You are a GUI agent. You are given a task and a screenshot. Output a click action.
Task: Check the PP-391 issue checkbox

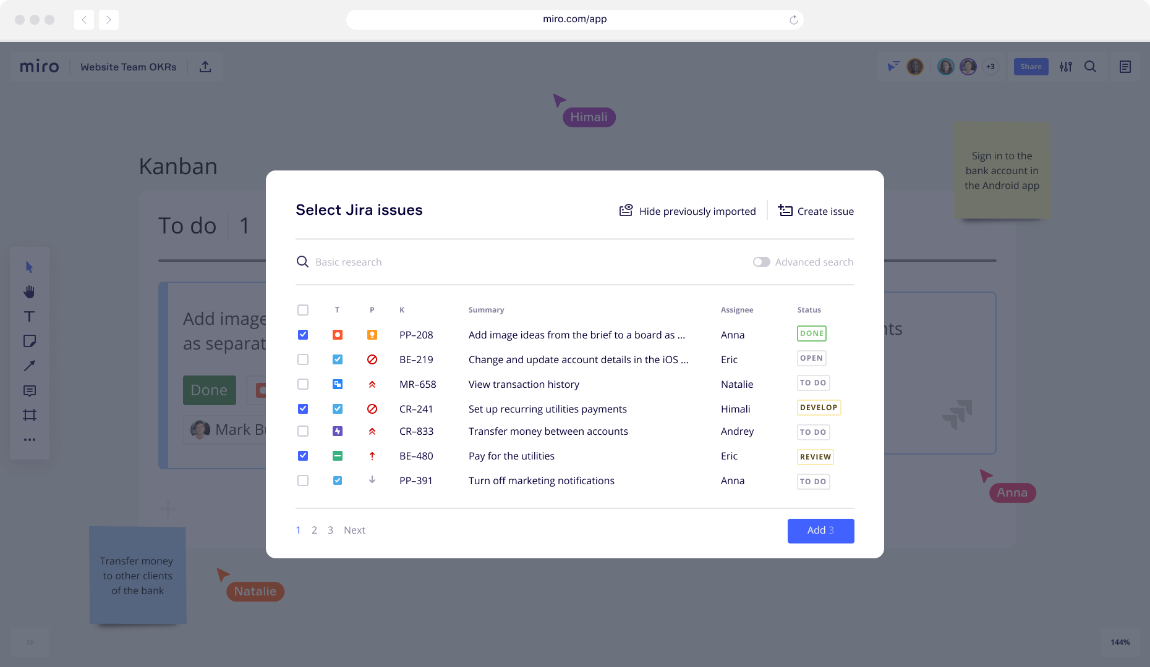[303, 480]
